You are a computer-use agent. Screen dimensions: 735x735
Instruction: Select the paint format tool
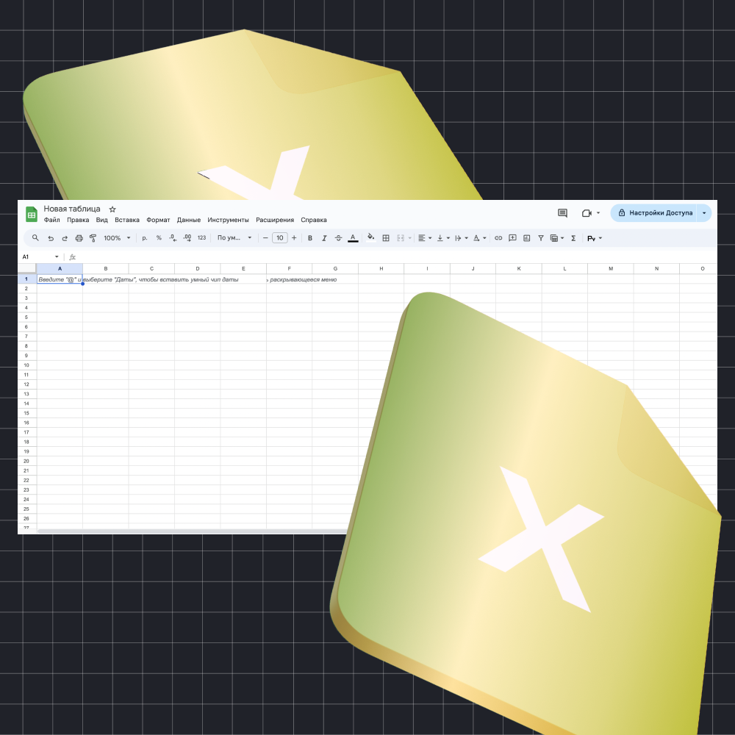(93, 238)
